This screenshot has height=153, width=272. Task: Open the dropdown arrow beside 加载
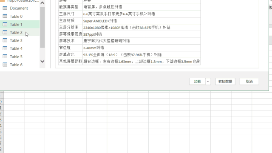[x=208, y=82]
